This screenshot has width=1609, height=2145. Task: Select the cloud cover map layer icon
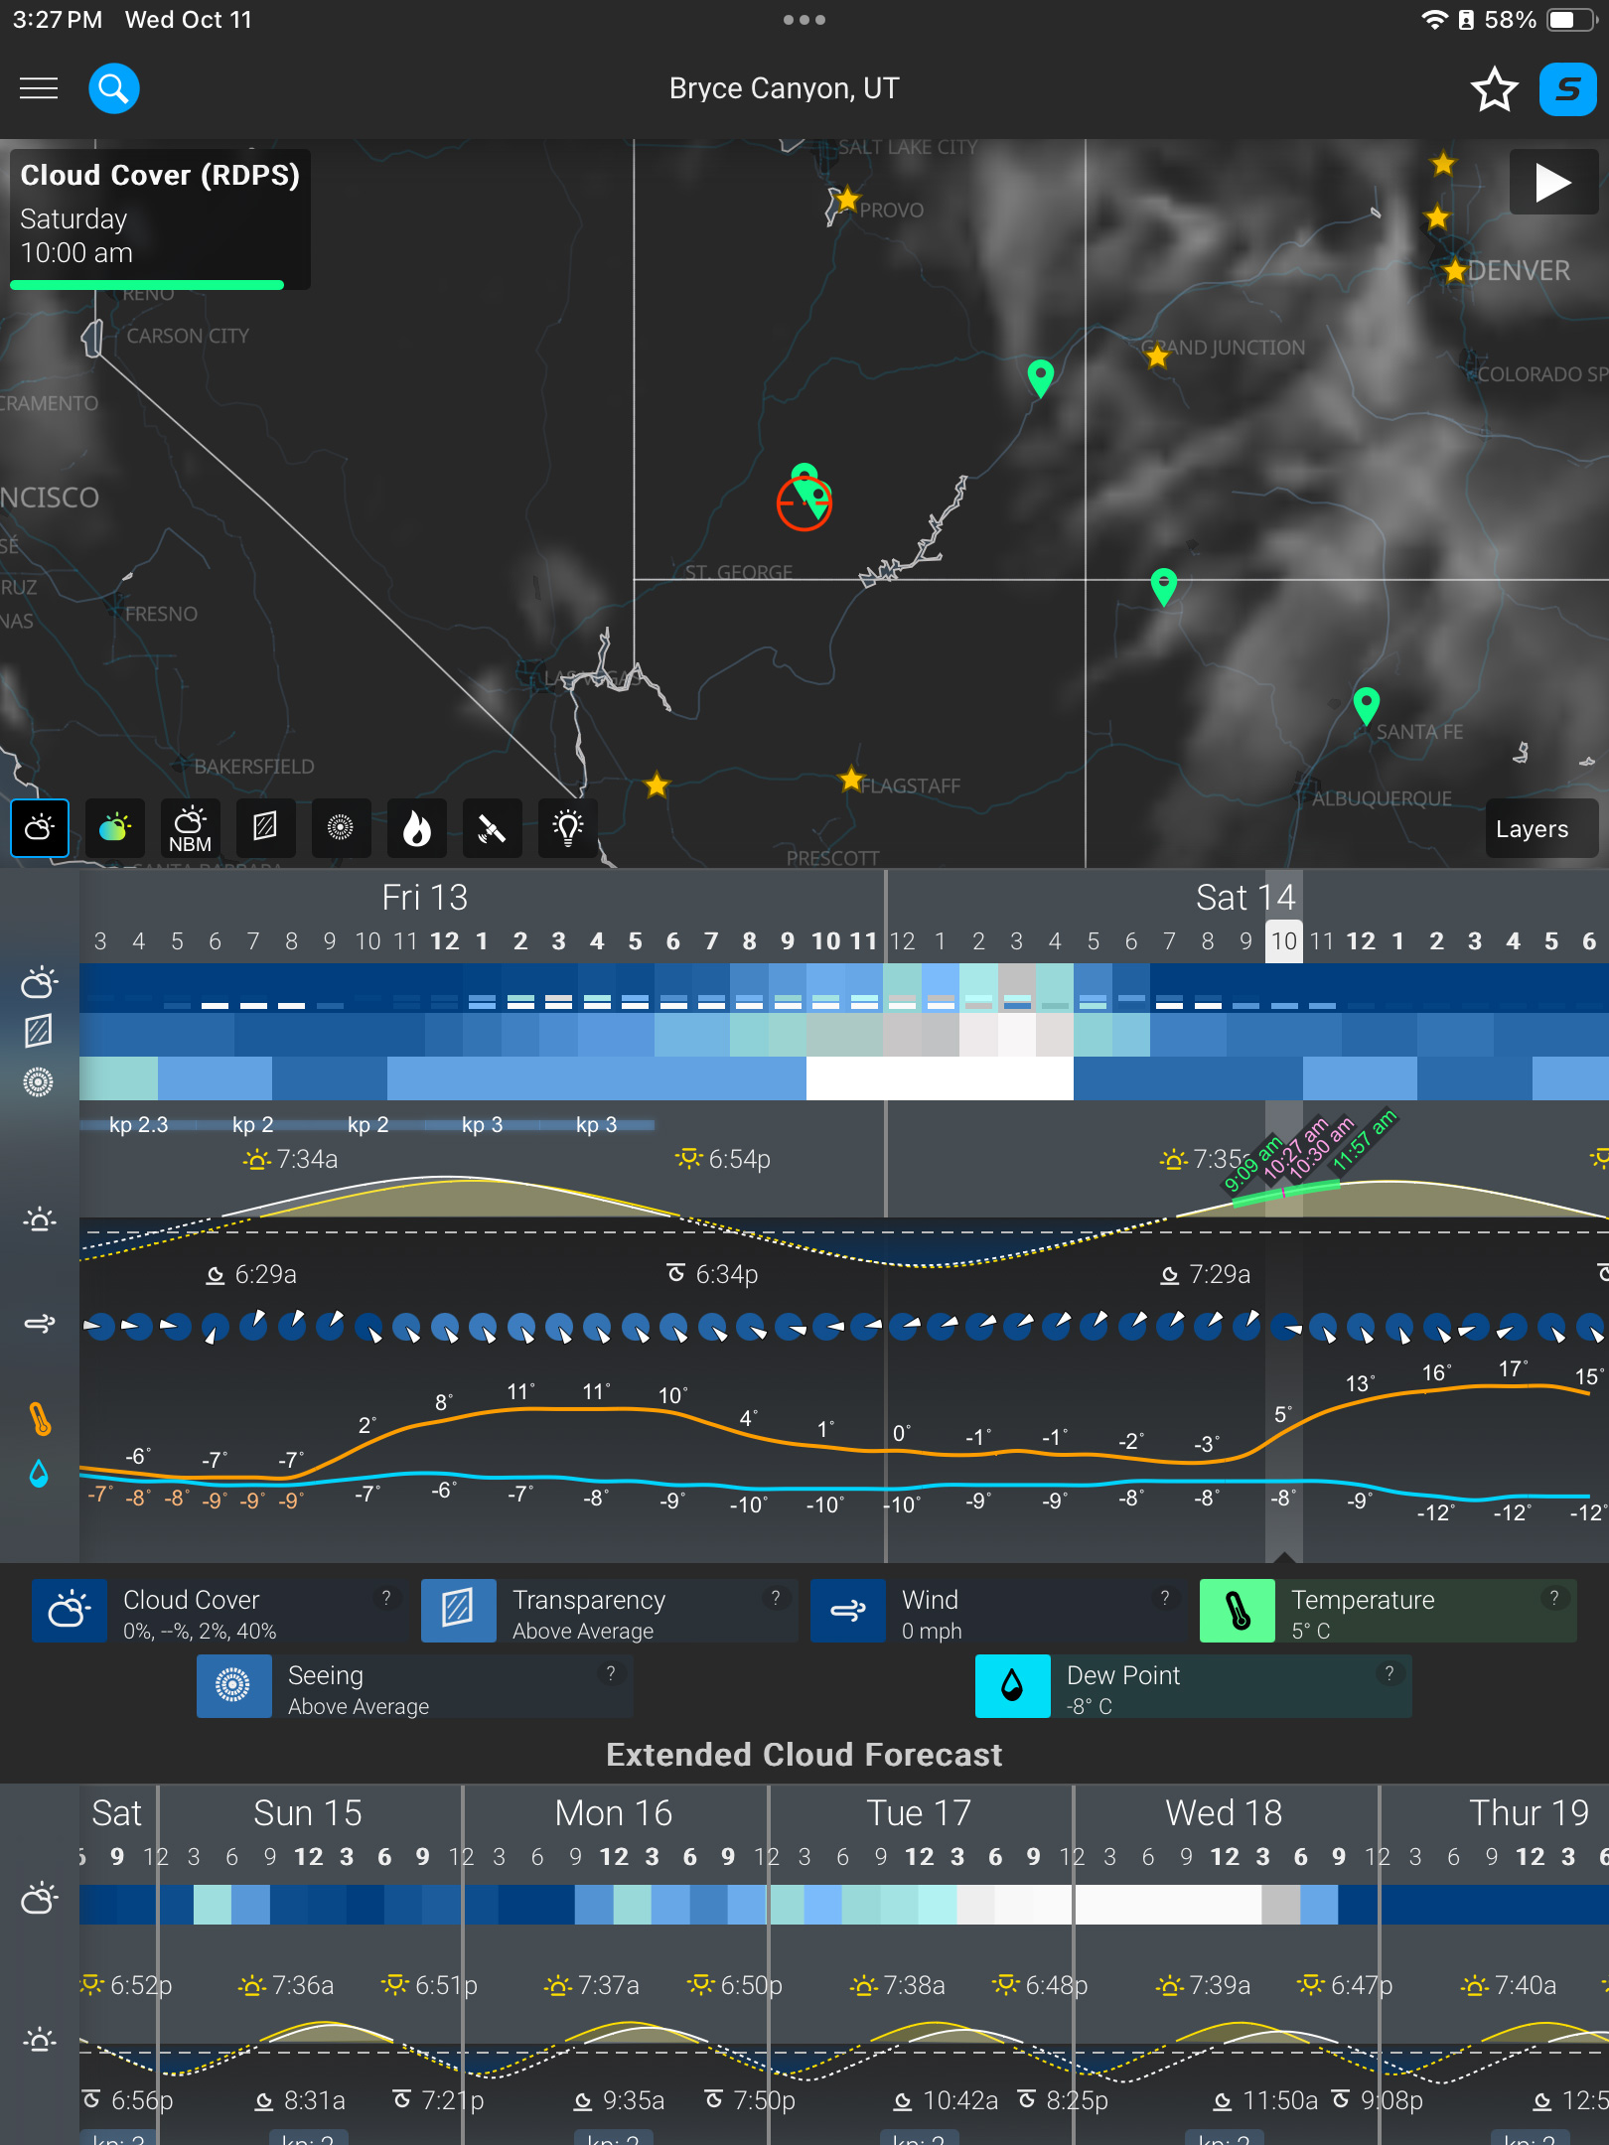coord(40,827)
